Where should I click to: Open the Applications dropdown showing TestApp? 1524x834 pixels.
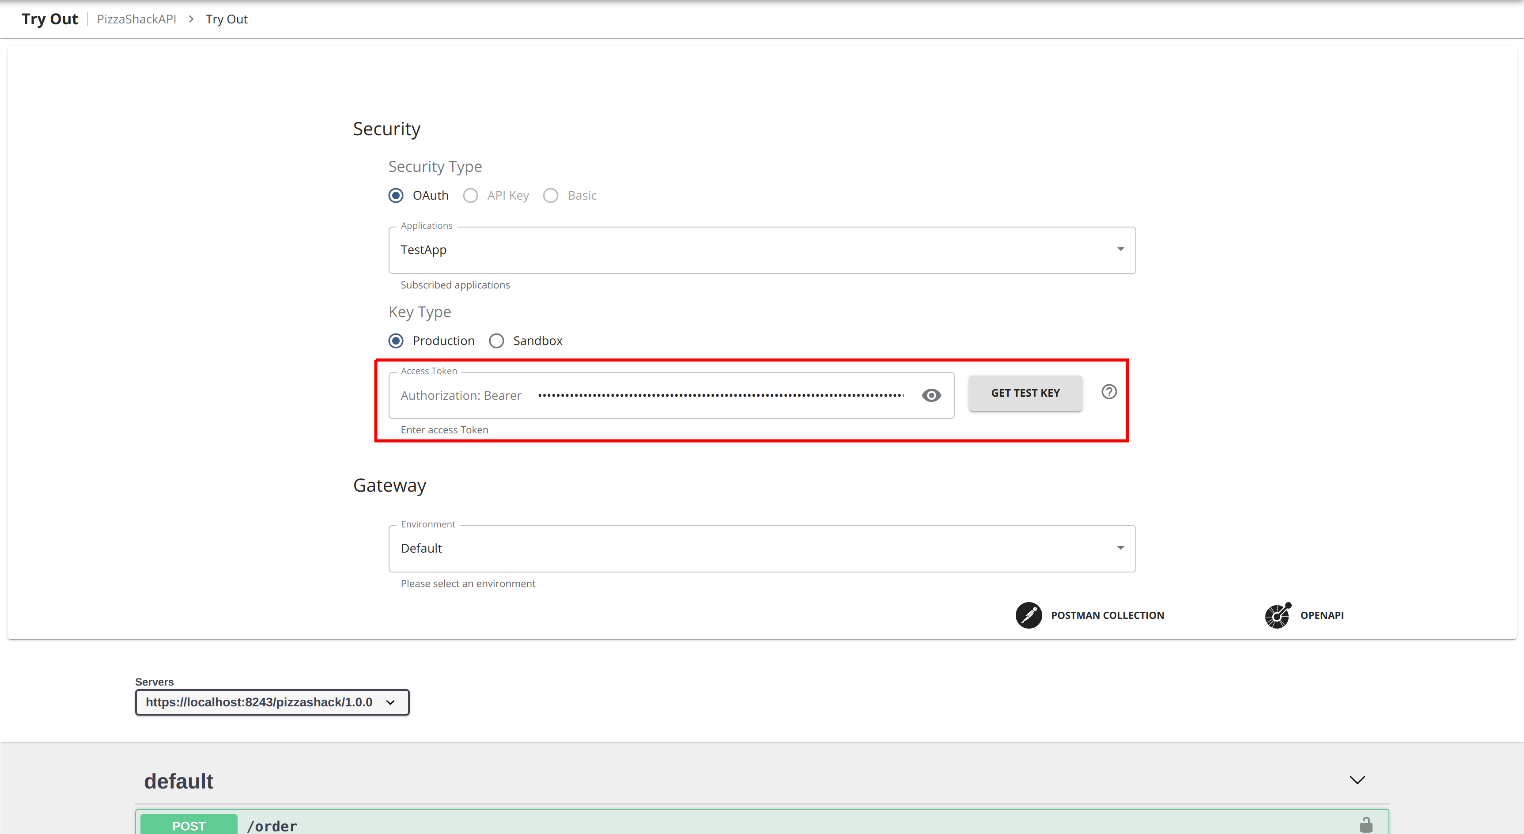(762, 250)
